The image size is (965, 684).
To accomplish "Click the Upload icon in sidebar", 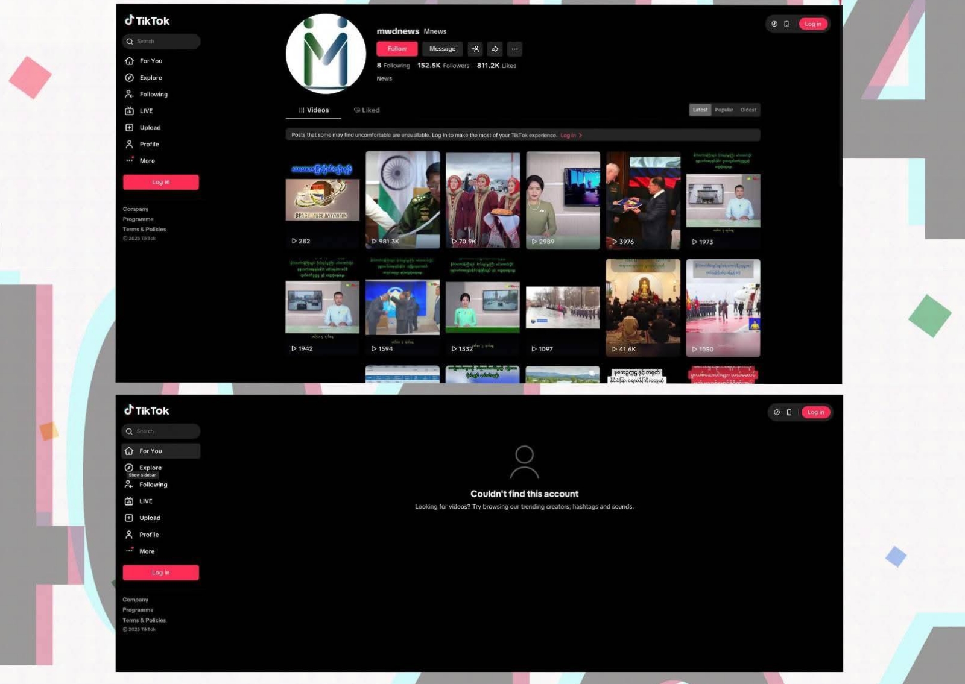I will click(x=128, y=127).
